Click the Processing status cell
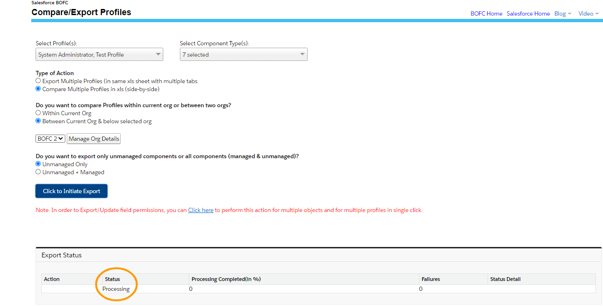The image size is (603, 306). tap(116, 289)
